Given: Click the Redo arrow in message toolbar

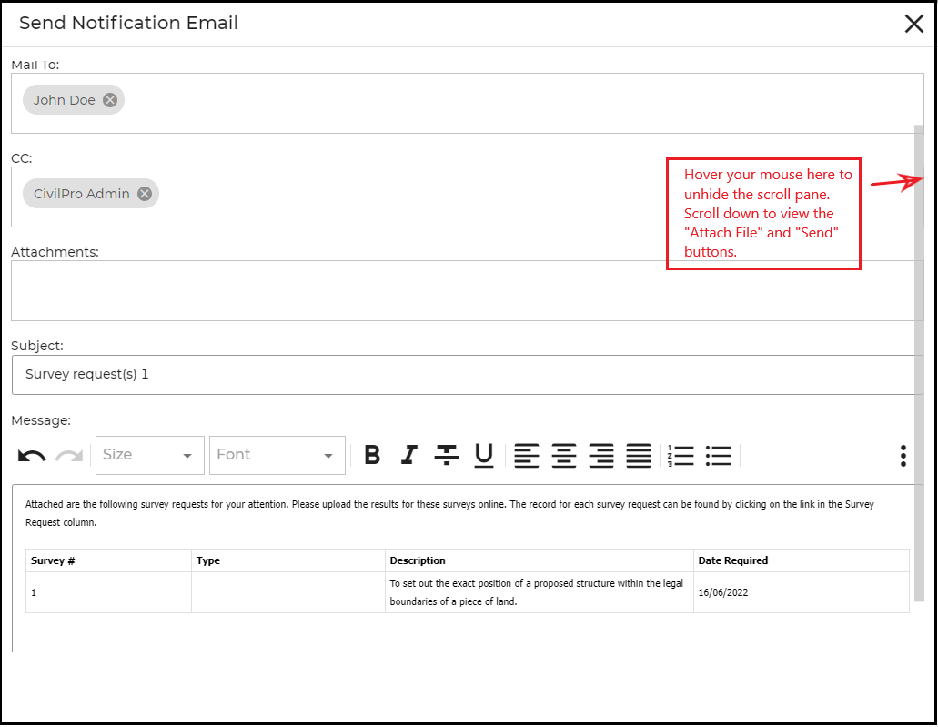Looking at the screenshot, I should tap(69, 456).
